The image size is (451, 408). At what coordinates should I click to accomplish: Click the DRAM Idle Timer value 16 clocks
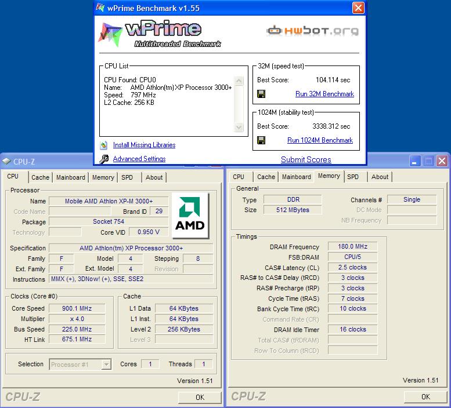[353, 329]
